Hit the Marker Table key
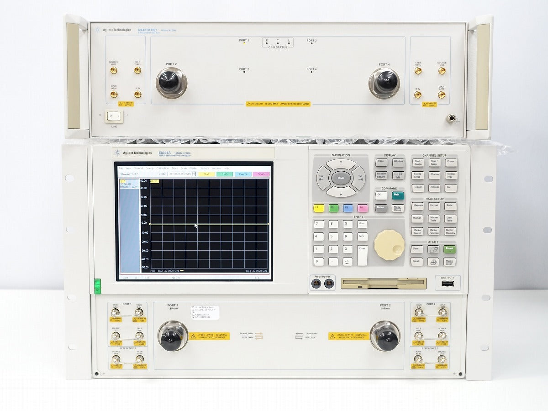The height and width of the screenshot is (411, 548). click(x=434, y=219)
